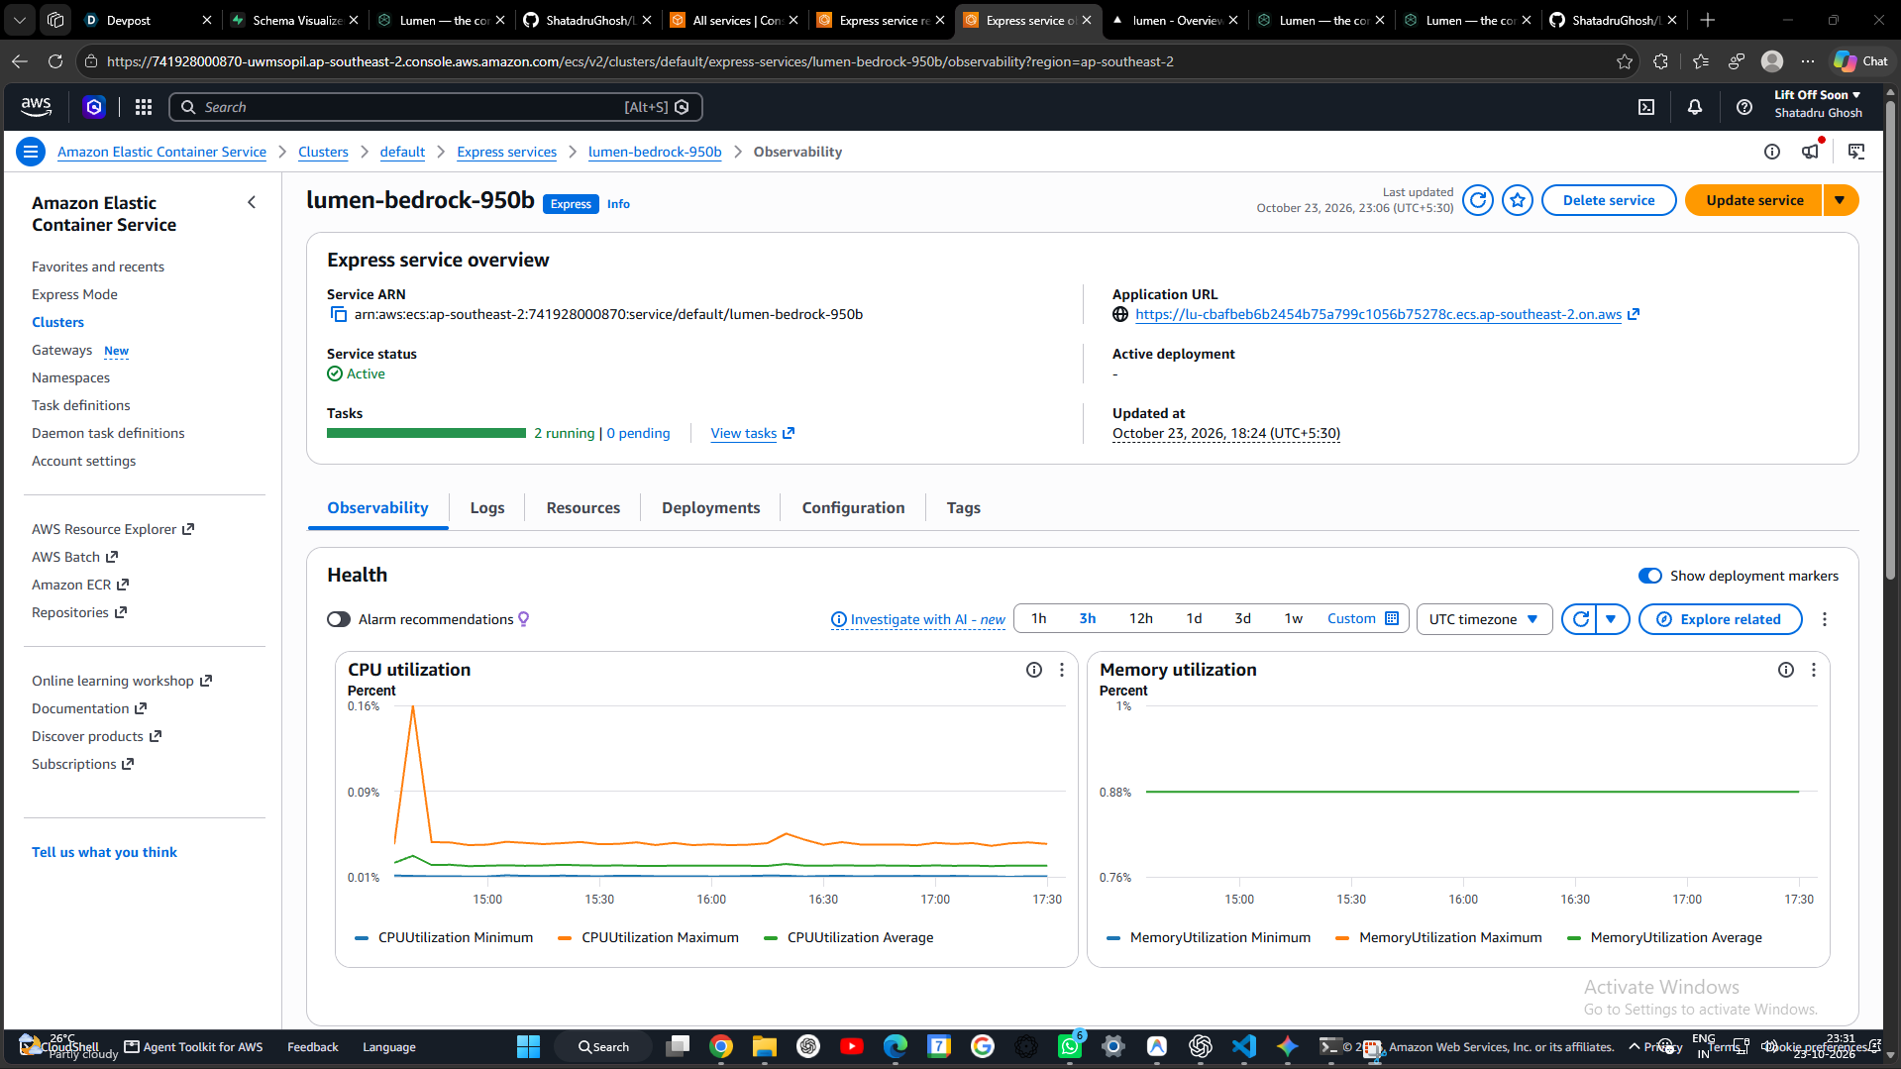Switch to the Deployments tab
Image resolution: width=1901 pixels, height=1069 pixels.
[711, 507]
